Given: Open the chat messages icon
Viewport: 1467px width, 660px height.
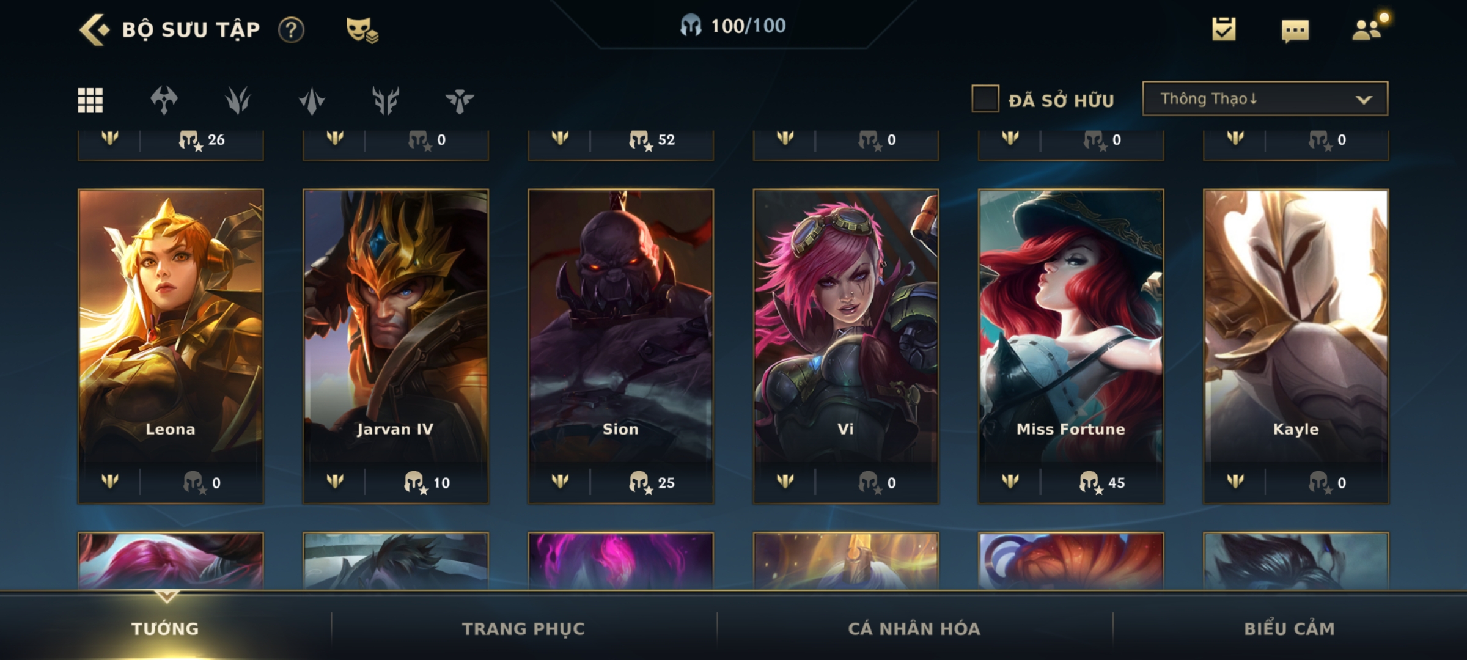Looking at the screenshot, I should (x=1295, y=31).
